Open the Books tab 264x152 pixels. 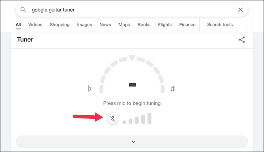click(x=144, y=25)
